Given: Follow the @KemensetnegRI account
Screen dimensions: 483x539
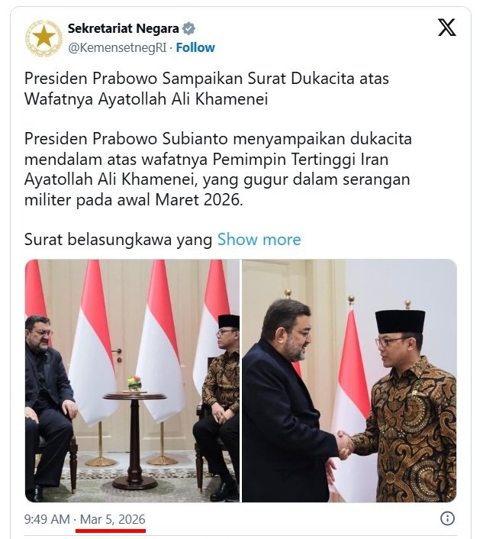Looking at the screenshot, I should pyautogui.click(x=195, y=47).
